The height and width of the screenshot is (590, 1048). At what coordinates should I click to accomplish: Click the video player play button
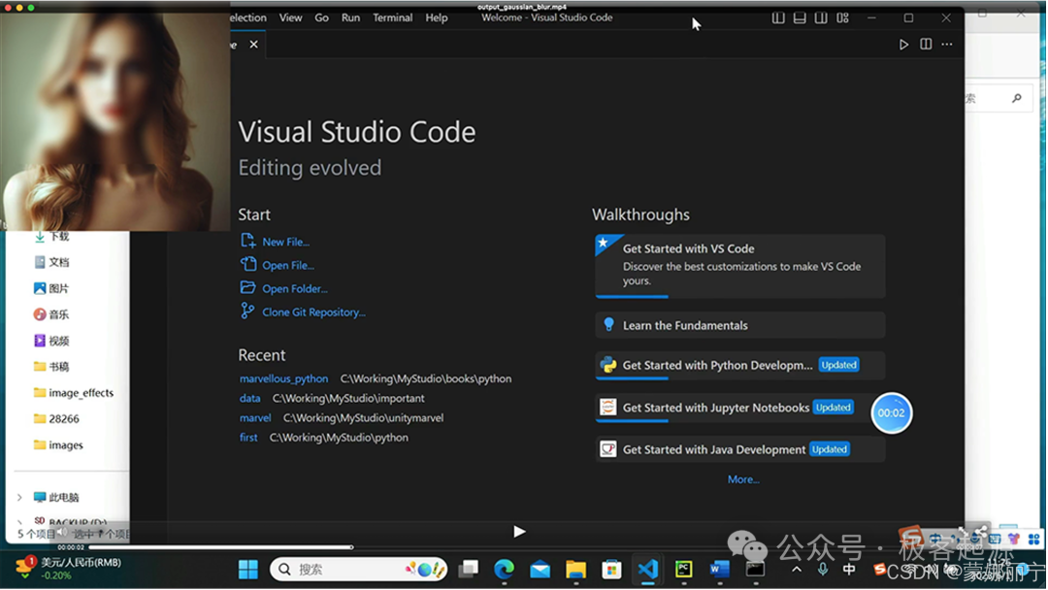pyautogui.click(x=519, y=532)
